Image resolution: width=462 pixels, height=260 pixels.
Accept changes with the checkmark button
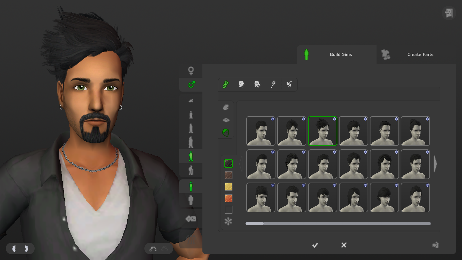tap(315, 245)
